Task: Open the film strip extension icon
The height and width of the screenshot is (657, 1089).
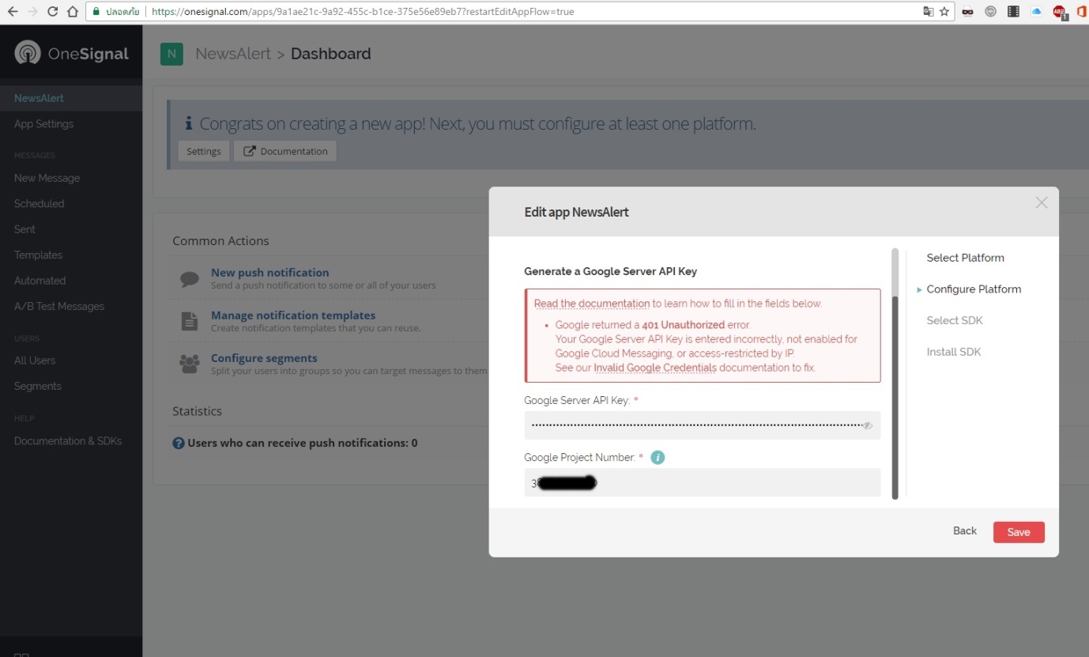Action: tap(1013, 12)
